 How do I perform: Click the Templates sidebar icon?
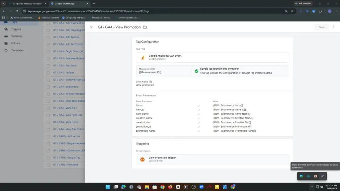6,50
